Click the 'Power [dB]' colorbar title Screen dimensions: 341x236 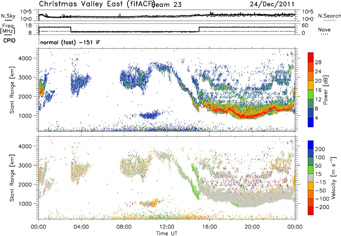tap(326, 90)
